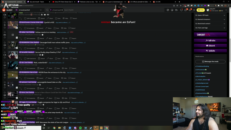Image resolution: width=231 pixels, height=130 pixels.
Task: Expand inline preview of Deranged bald man post
Action: point(21,48)
